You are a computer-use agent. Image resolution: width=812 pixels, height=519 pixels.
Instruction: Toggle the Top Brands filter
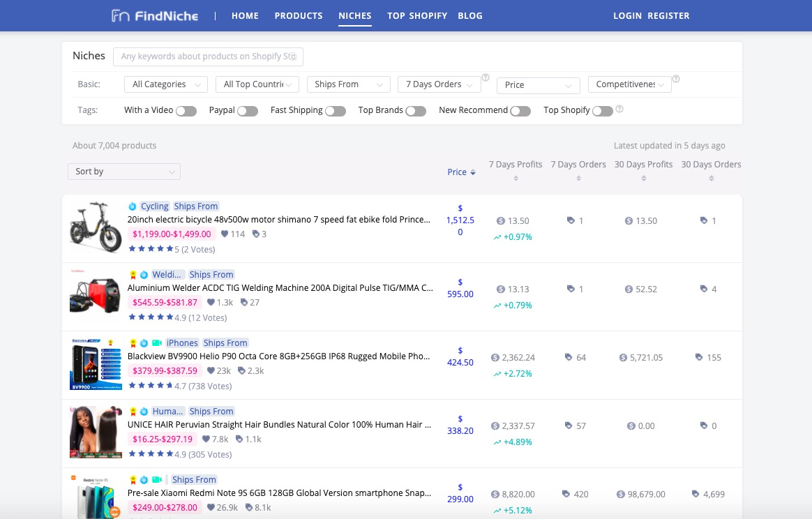[x=416, y=111]
